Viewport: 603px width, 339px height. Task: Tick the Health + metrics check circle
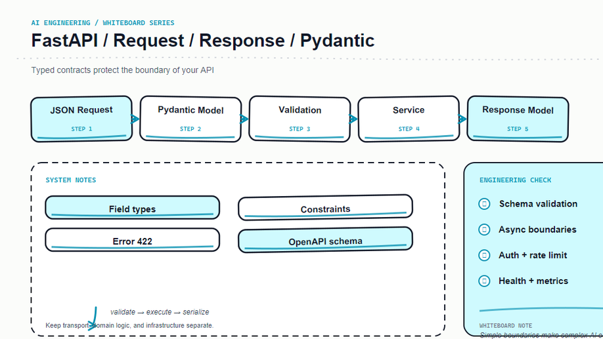(x=484, y=281)
